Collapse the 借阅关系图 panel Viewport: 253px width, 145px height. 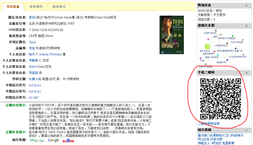coord(246,26)
